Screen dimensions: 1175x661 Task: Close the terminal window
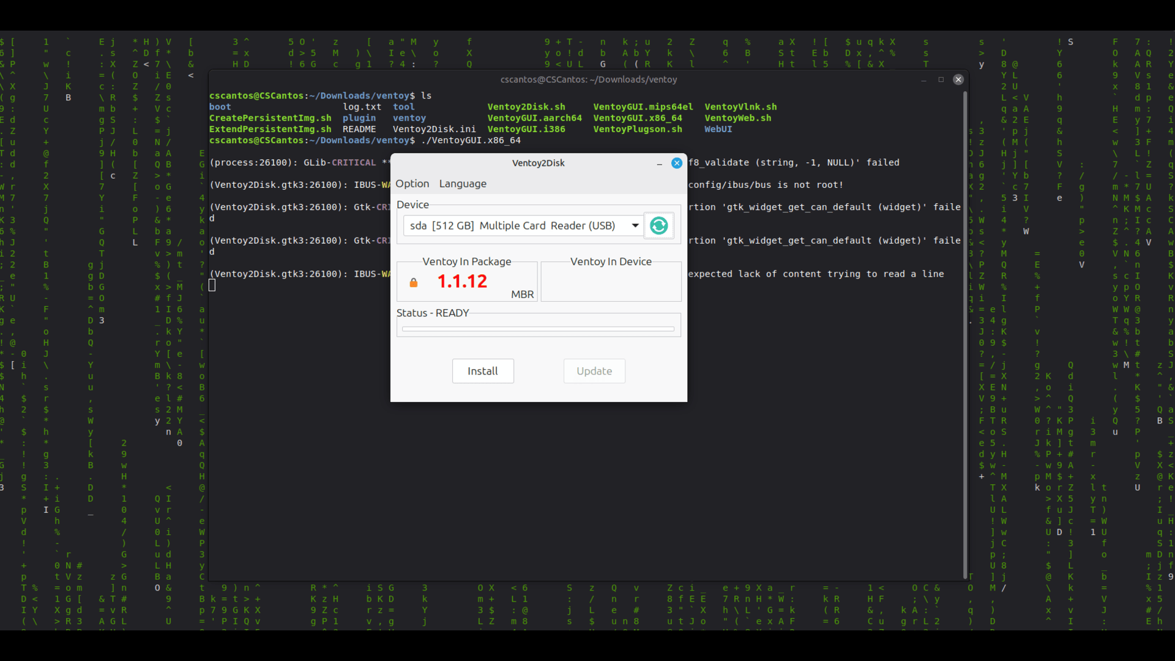coord(958,80)
